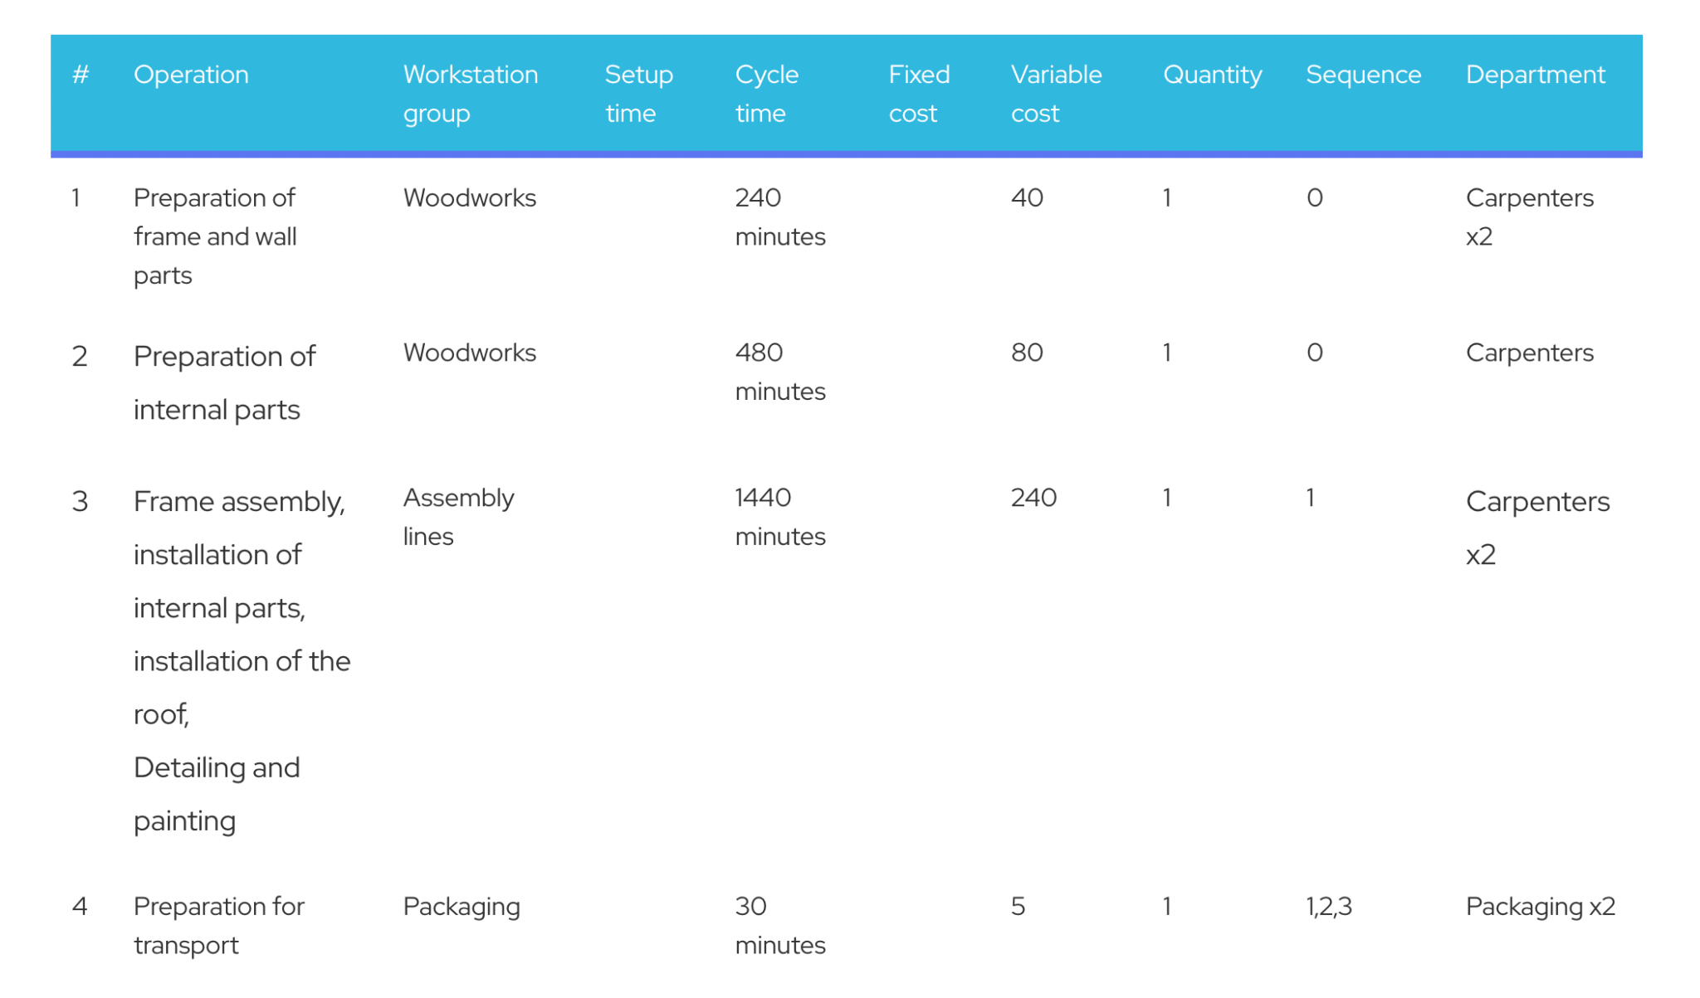This screenshot has width=1700, height=998.
Task: Click the Carpenters x2 department cell in row 1
Action: (x=1530, y=217)
